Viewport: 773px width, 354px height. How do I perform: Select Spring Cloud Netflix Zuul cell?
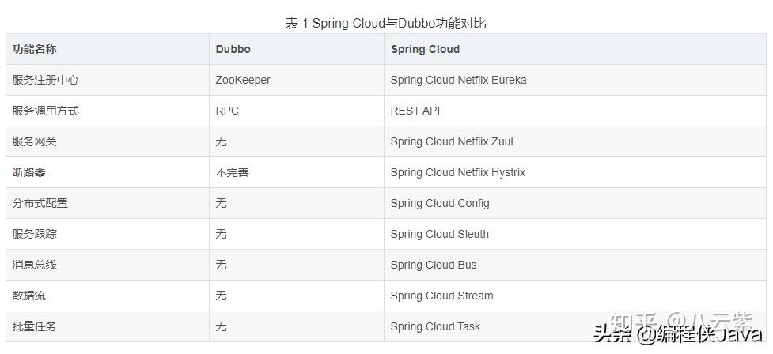pos(452,141)
